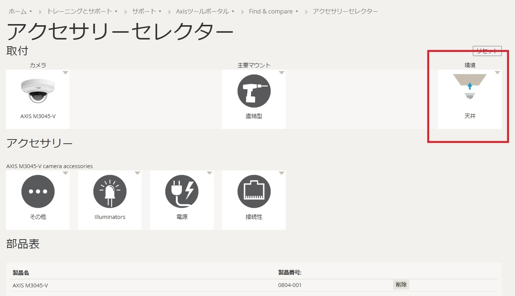Expand the 電源 card corner triangle
This screenshot has height=296, width=515.
pos(209,173)
